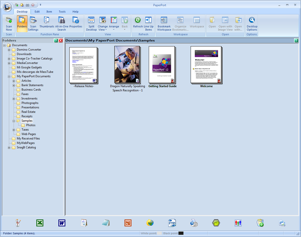Viewport: 301px width, 237px height.
Task: Switch to the Edit ribbon tab
Action: point(37,11)
